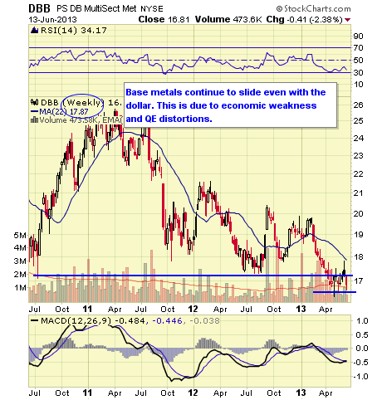Click the 26 price axis label
The height and width of the screenshot is (400, 382).
click(x=359, y=105)
